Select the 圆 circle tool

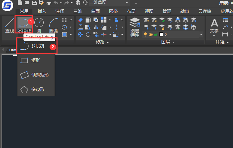click(39, 25)
